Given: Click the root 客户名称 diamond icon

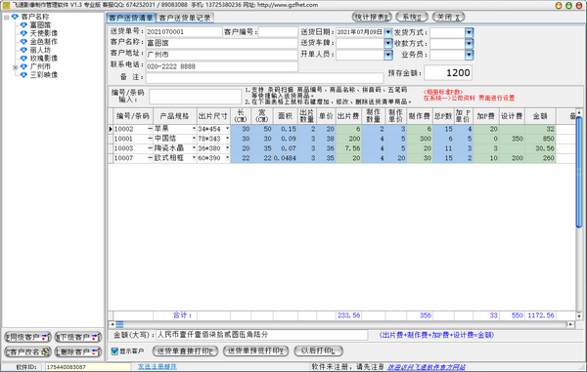Looking at the screenshot, I should click(15, 17).
